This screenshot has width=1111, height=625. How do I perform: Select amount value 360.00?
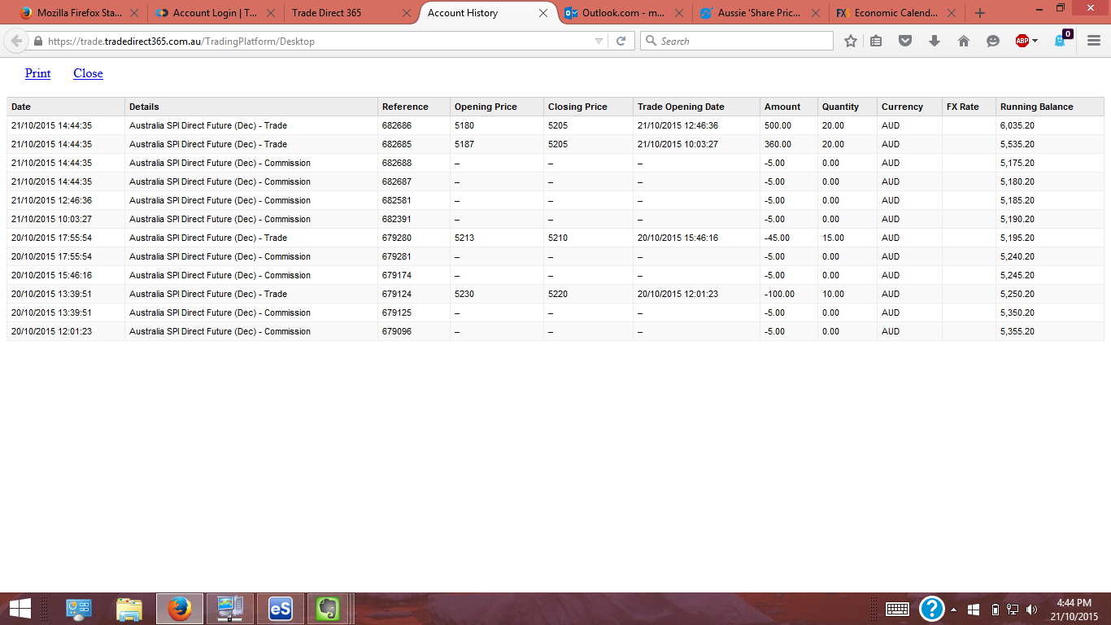coord(778,145)
